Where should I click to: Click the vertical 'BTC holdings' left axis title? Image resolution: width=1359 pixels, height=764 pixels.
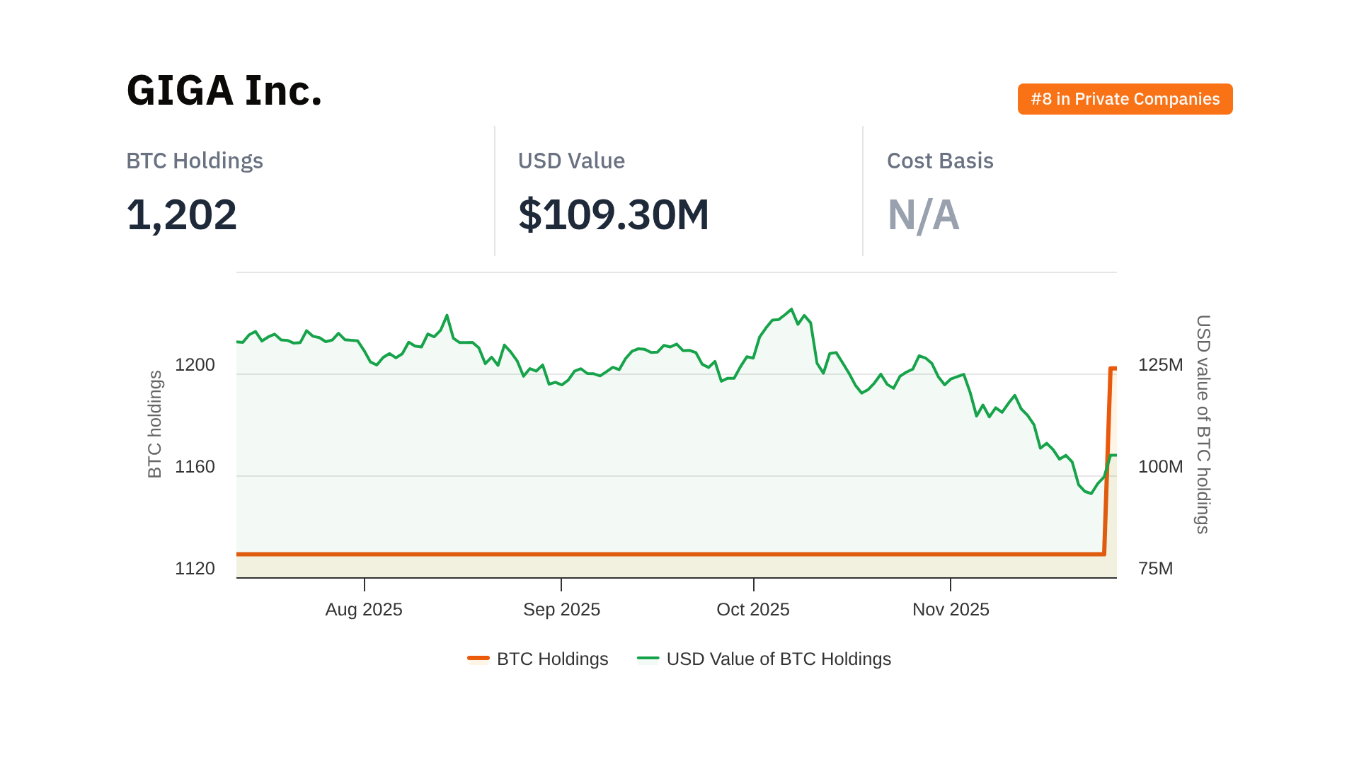pyautogui.click(x=155, y=424)
